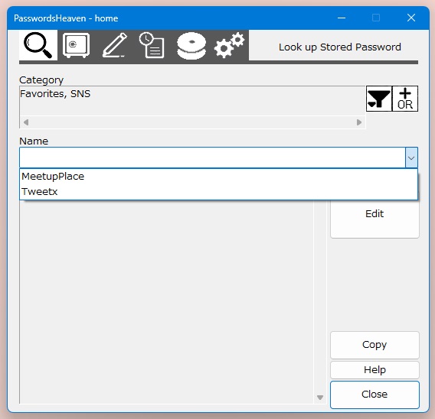Collapse the Name combo box arrow
The height and width of the screenshot is (419, 435).
(x=411, y=158)
